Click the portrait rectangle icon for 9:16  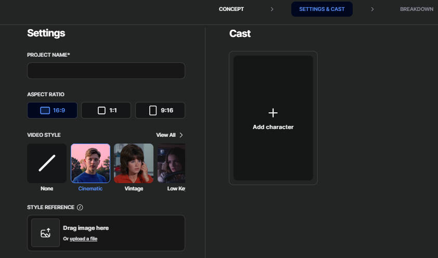[153, 110]
